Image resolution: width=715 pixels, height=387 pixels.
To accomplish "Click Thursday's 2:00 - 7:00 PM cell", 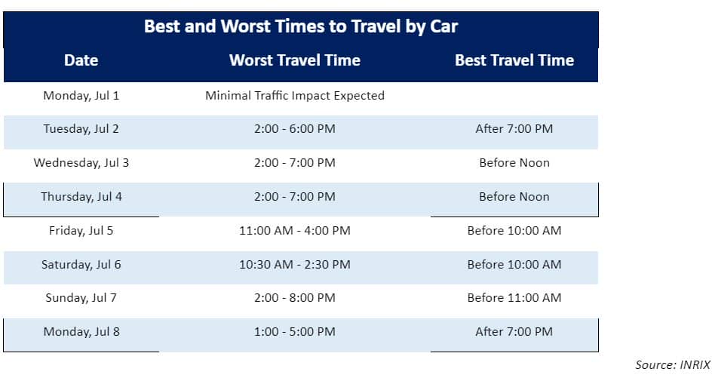I will click(295, 196).
